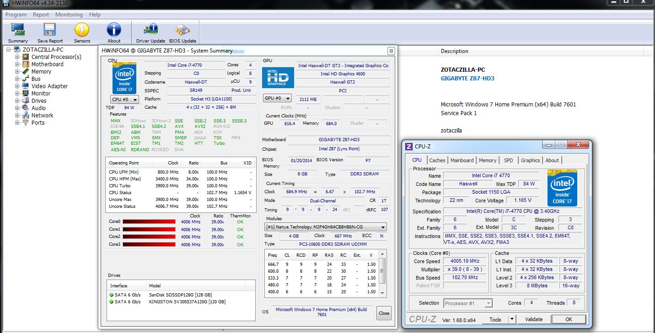Click the Intel HD Graphics logo
This screenshot has width=655, height=333.
click(278, 78)
